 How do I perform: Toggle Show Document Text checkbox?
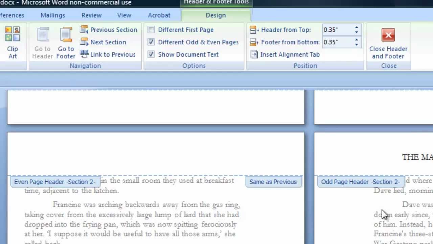tap(151, 54)
